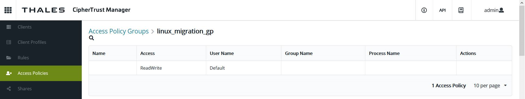Click the Rules folder icon

[9, 58]
